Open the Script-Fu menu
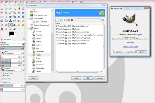 pos(61,2)
